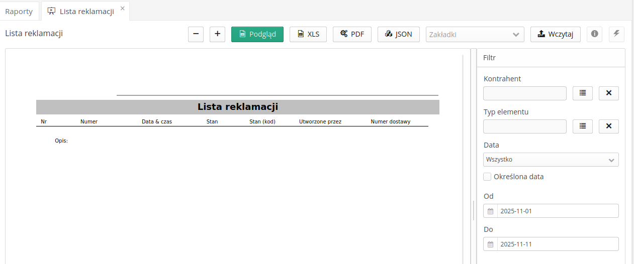Expand the Zakładki dropdown
Viewport: 634px width, 264px height.
point(475,34)
